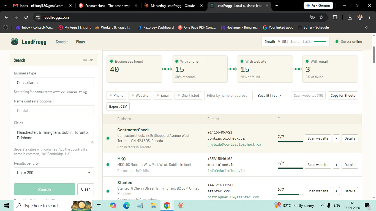376x211 pixels.
Task: Click the Export CSV button
Action: click(118, 107)
